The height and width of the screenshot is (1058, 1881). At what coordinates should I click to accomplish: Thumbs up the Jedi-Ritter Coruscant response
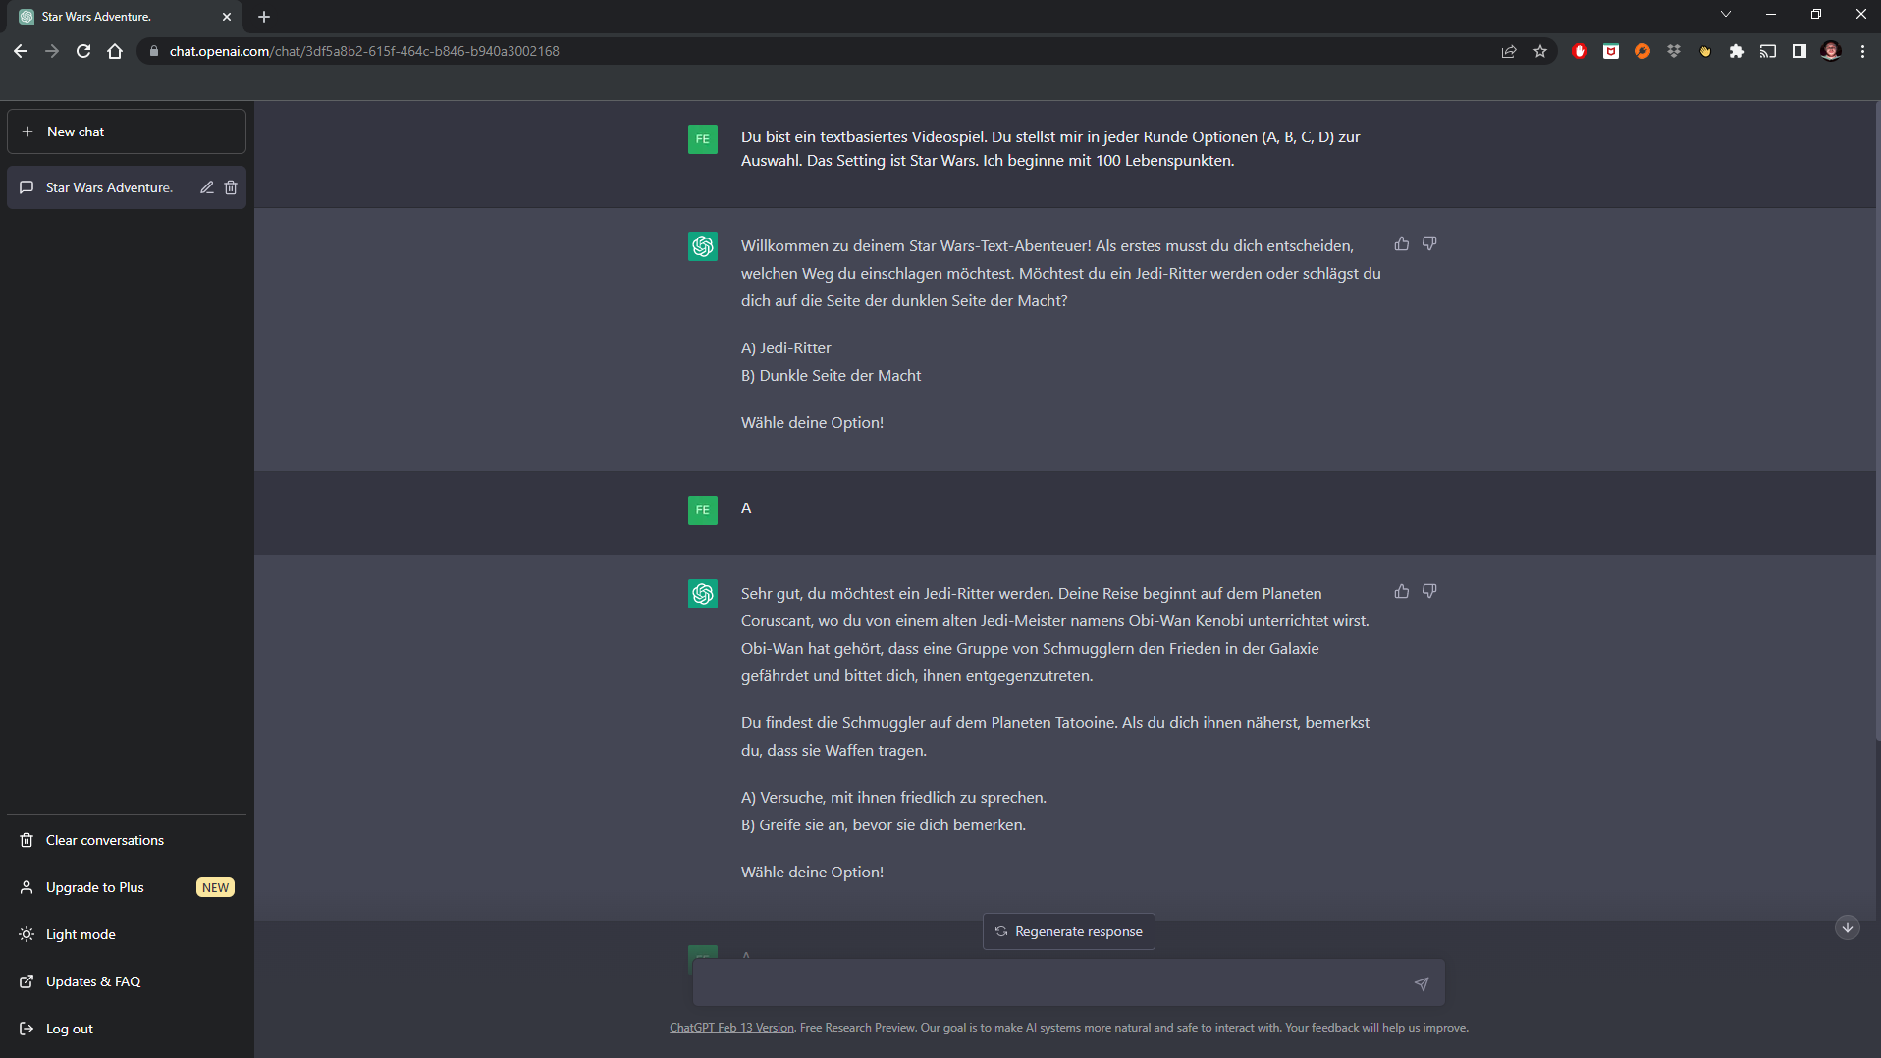[x=1401, y=591]
